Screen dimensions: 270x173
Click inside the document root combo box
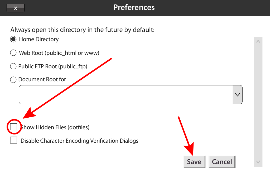click(x=126, y=94)
